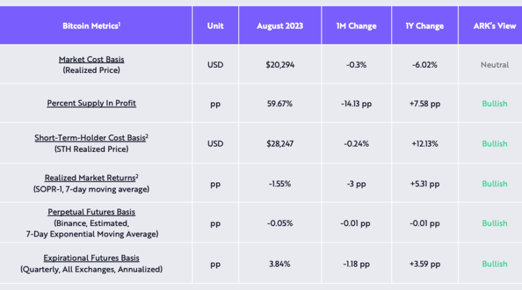Viewport: 522px width, 290px height.
Task: Select the $20,294 value cell
Action: coord(279,65)
